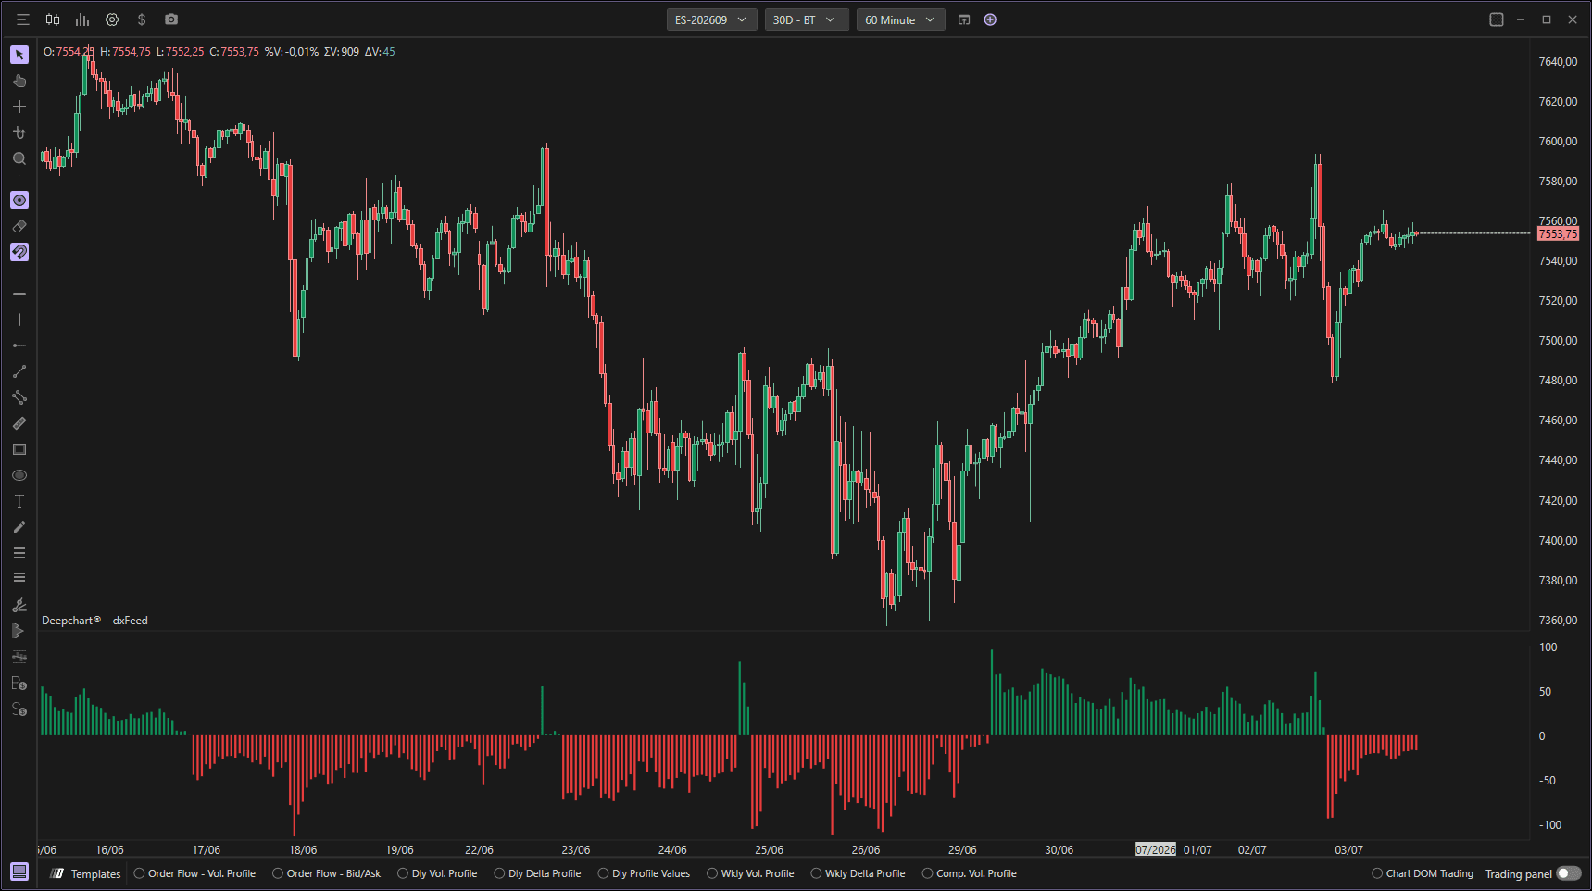This screenshot has height=891, width=1592.
Task: Choose the four-line levels tool
Action: pyautogui.click(x=19, y=579)
